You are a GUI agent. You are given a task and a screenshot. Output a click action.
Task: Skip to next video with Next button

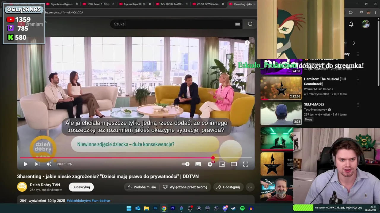37,164
